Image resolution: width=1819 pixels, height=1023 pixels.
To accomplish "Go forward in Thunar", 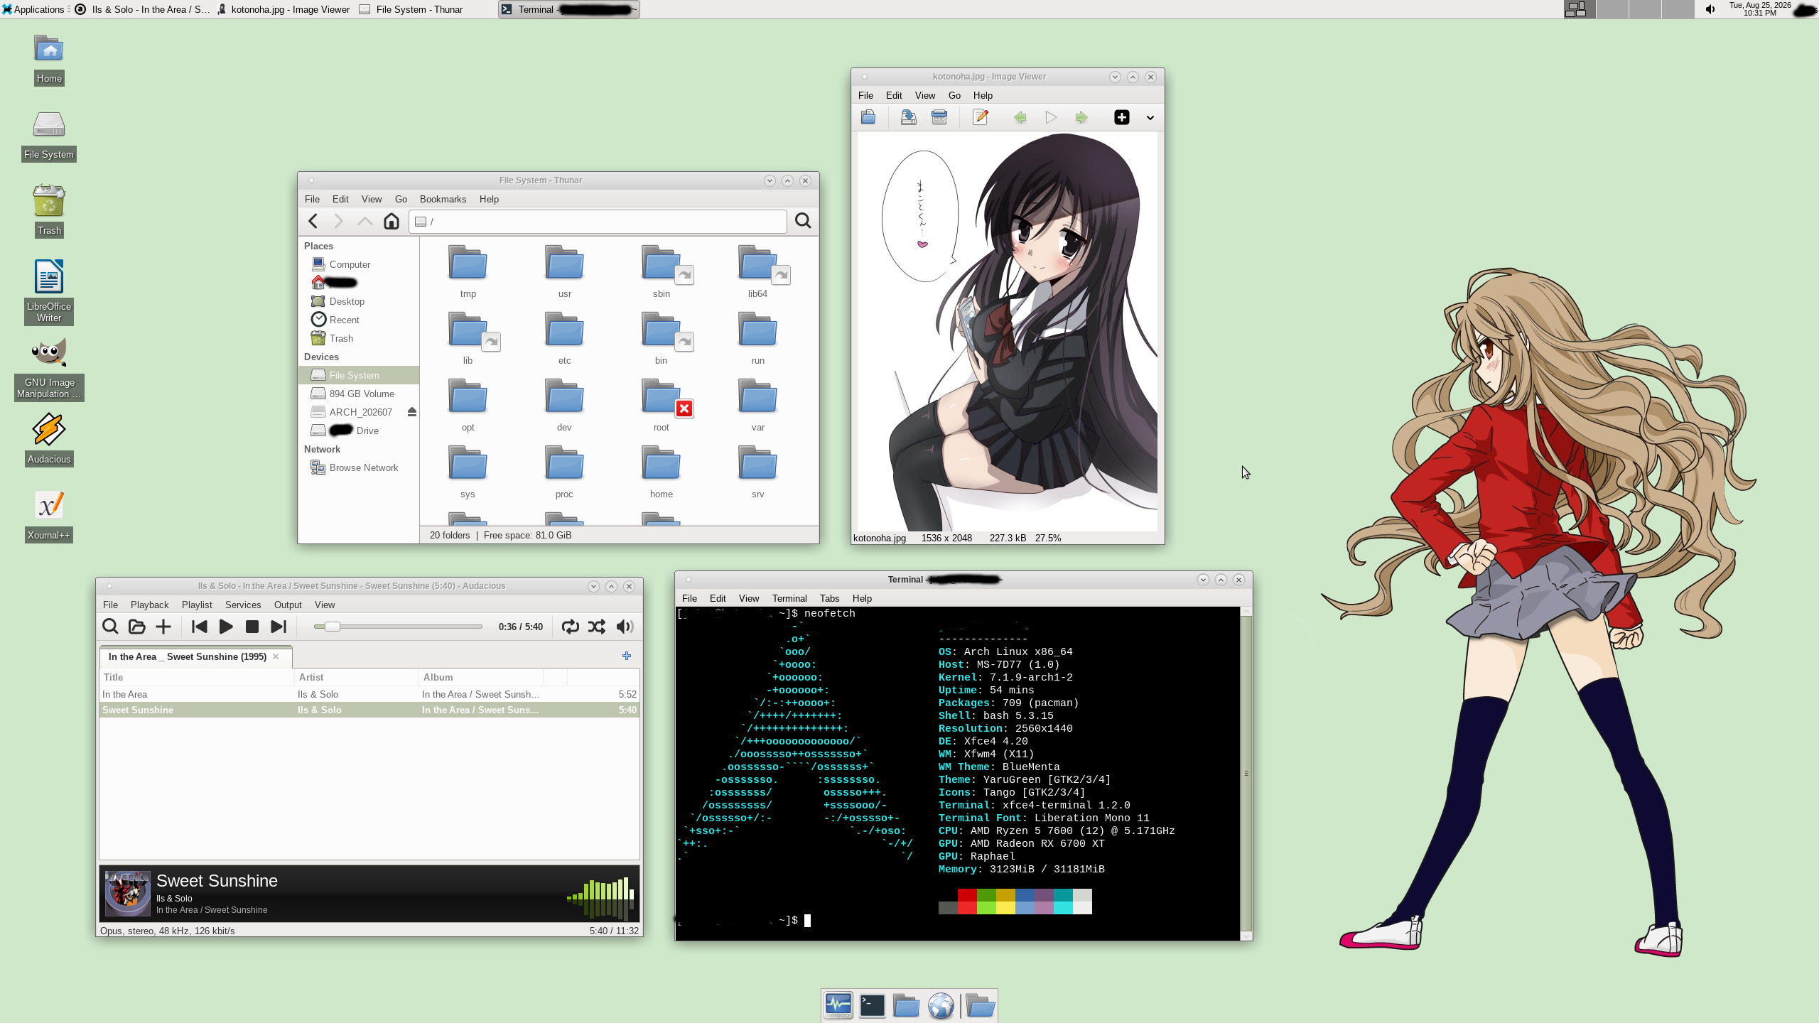I will pyautogui.click(x=338, y=221).
